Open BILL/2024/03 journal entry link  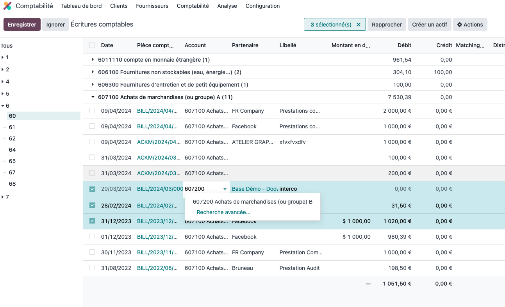(x=160, y=189)
